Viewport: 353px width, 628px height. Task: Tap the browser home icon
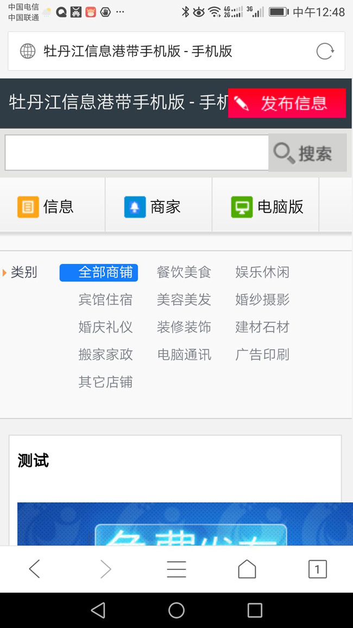point(247,569)
